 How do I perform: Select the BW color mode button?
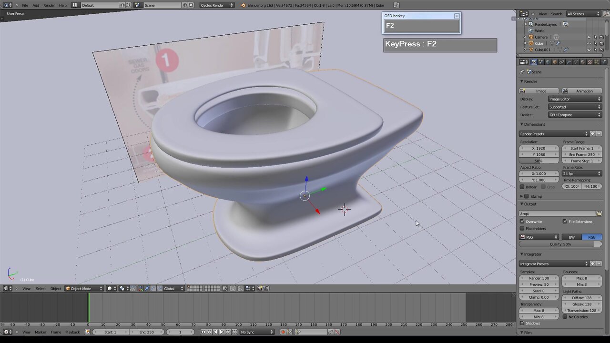[x=571, y=237]
